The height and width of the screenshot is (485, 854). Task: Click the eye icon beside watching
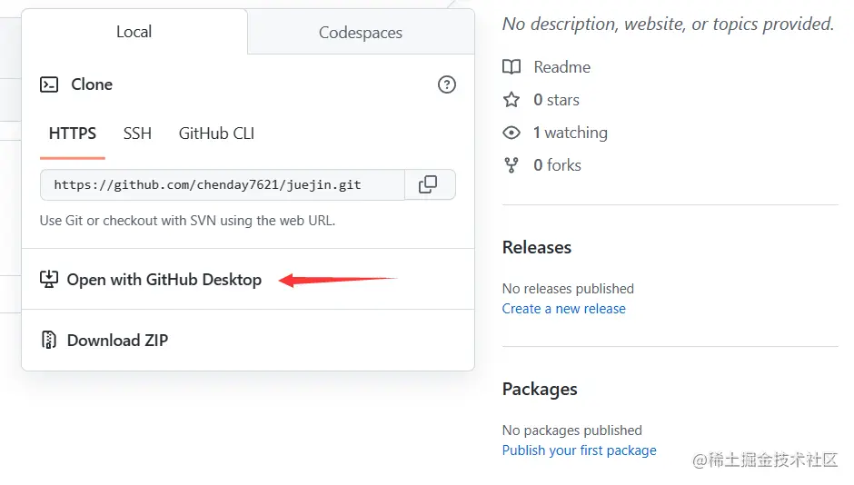(x=512, y=133)
